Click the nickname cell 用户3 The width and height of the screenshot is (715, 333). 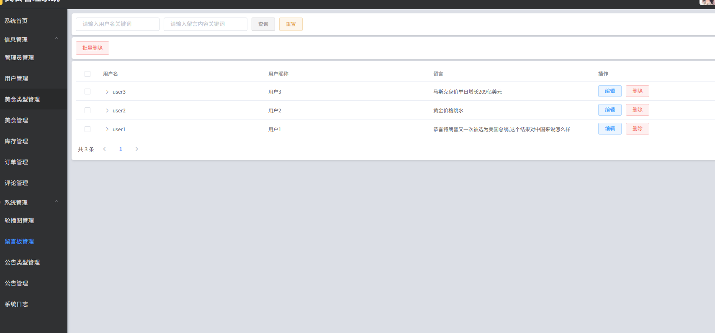click(275, 92)
